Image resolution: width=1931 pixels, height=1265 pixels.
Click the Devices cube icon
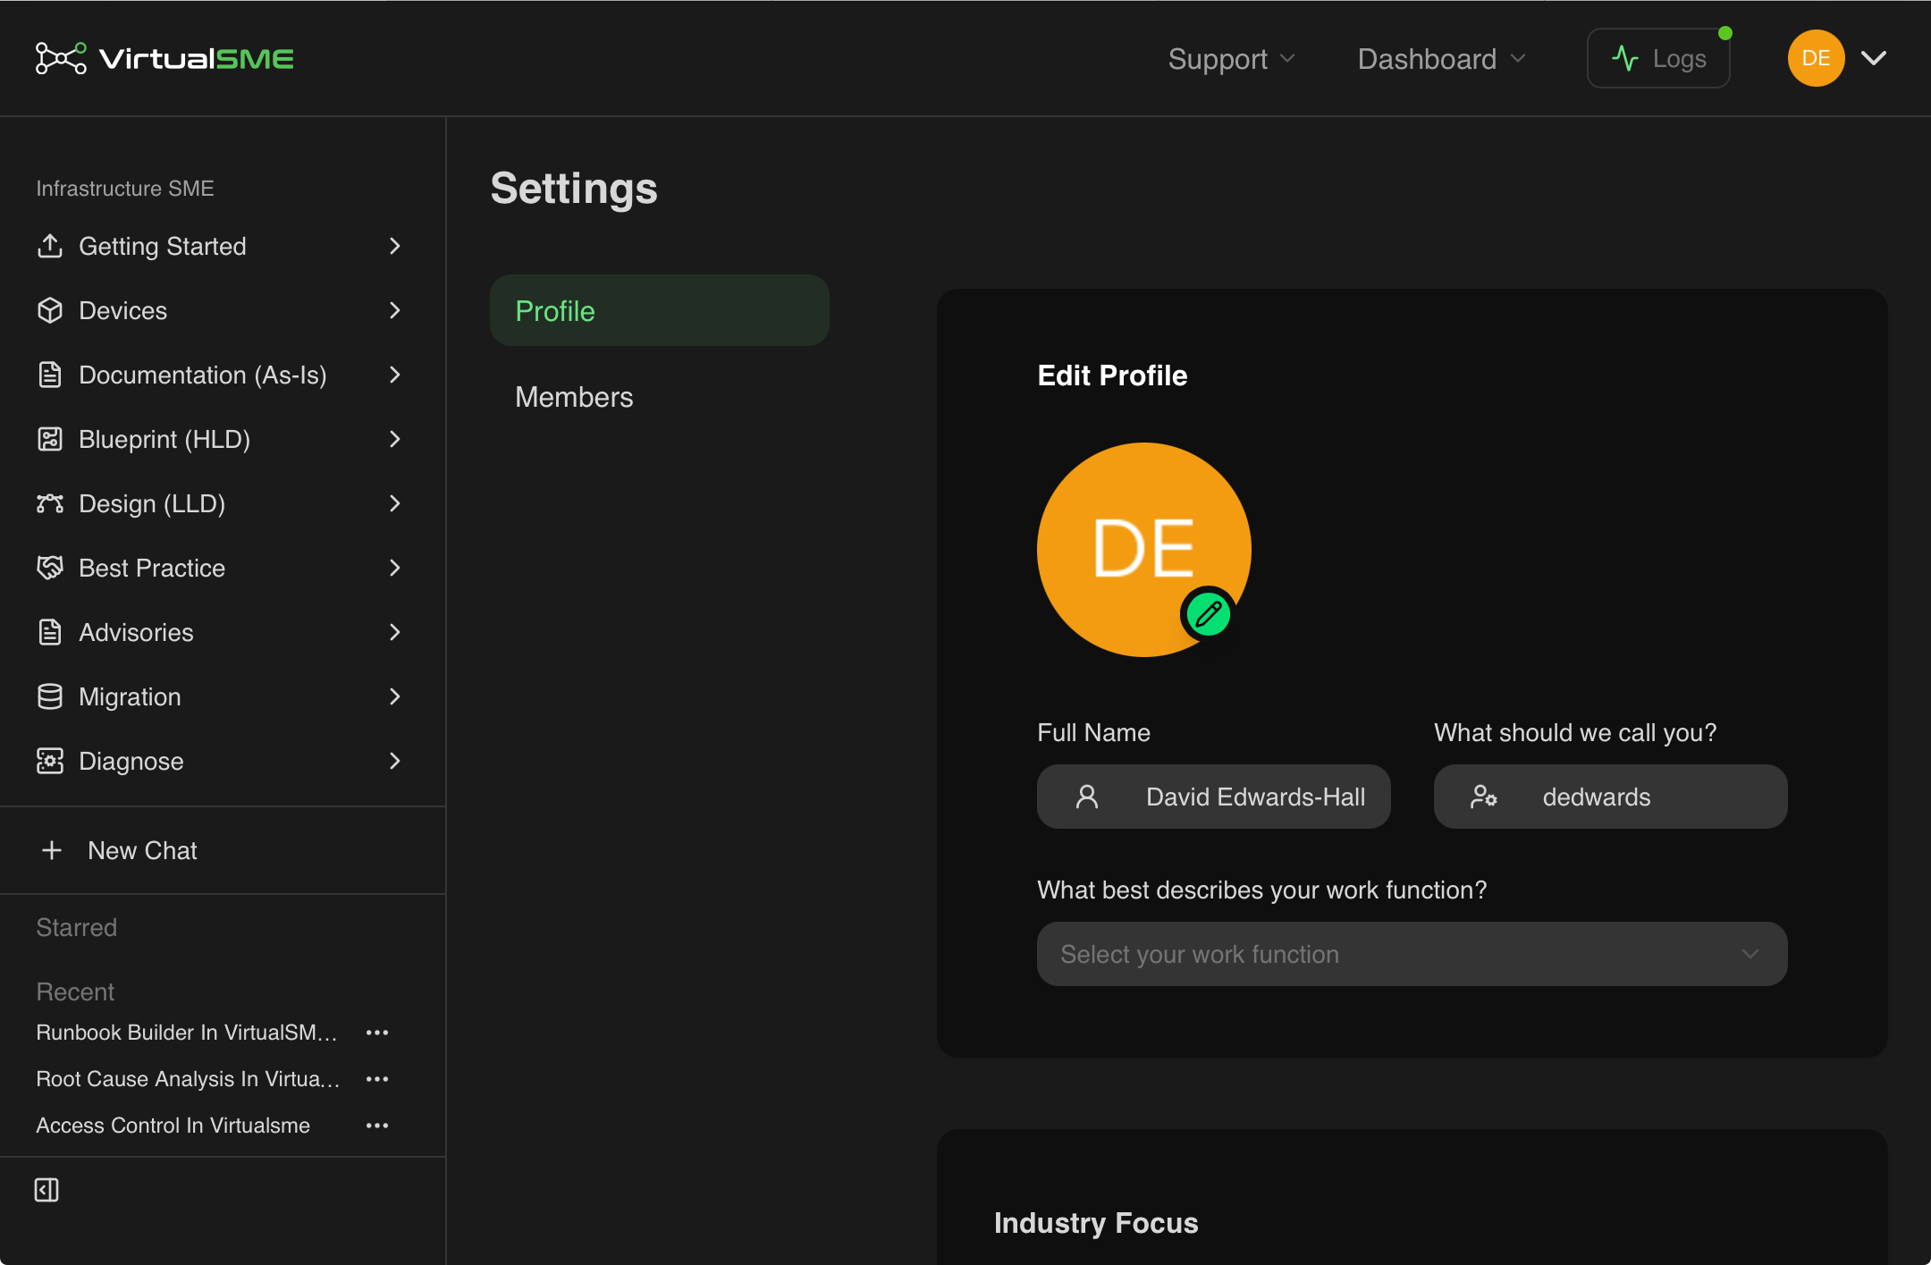click(50, 310)
